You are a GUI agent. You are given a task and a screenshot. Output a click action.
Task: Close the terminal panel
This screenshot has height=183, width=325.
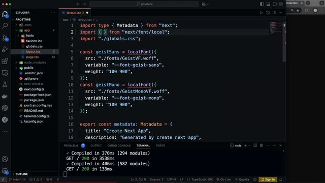280,145
